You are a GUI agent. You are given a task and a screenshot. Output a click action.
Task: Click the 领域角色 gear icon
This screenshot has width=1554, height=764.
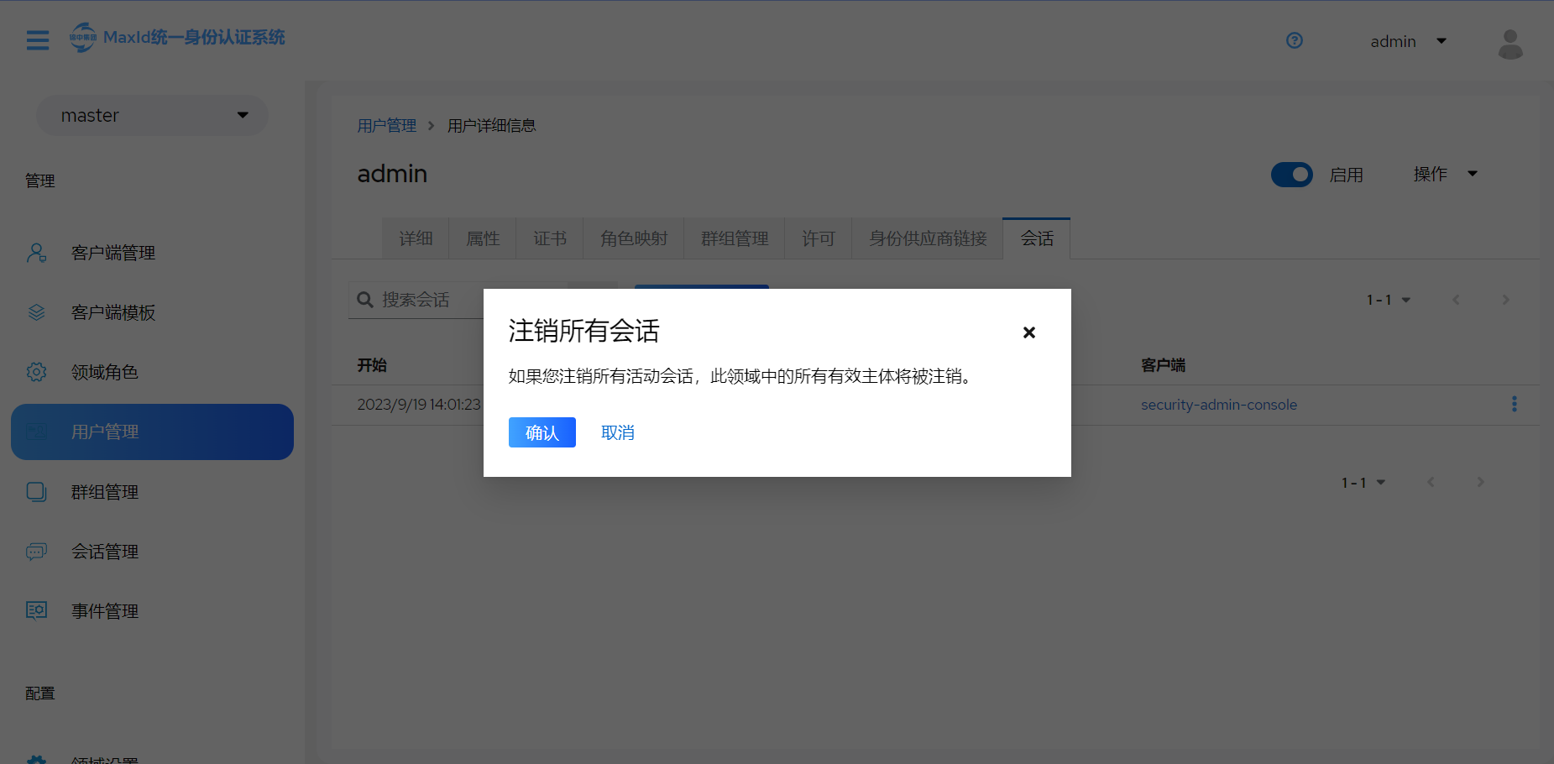(36, 372)
